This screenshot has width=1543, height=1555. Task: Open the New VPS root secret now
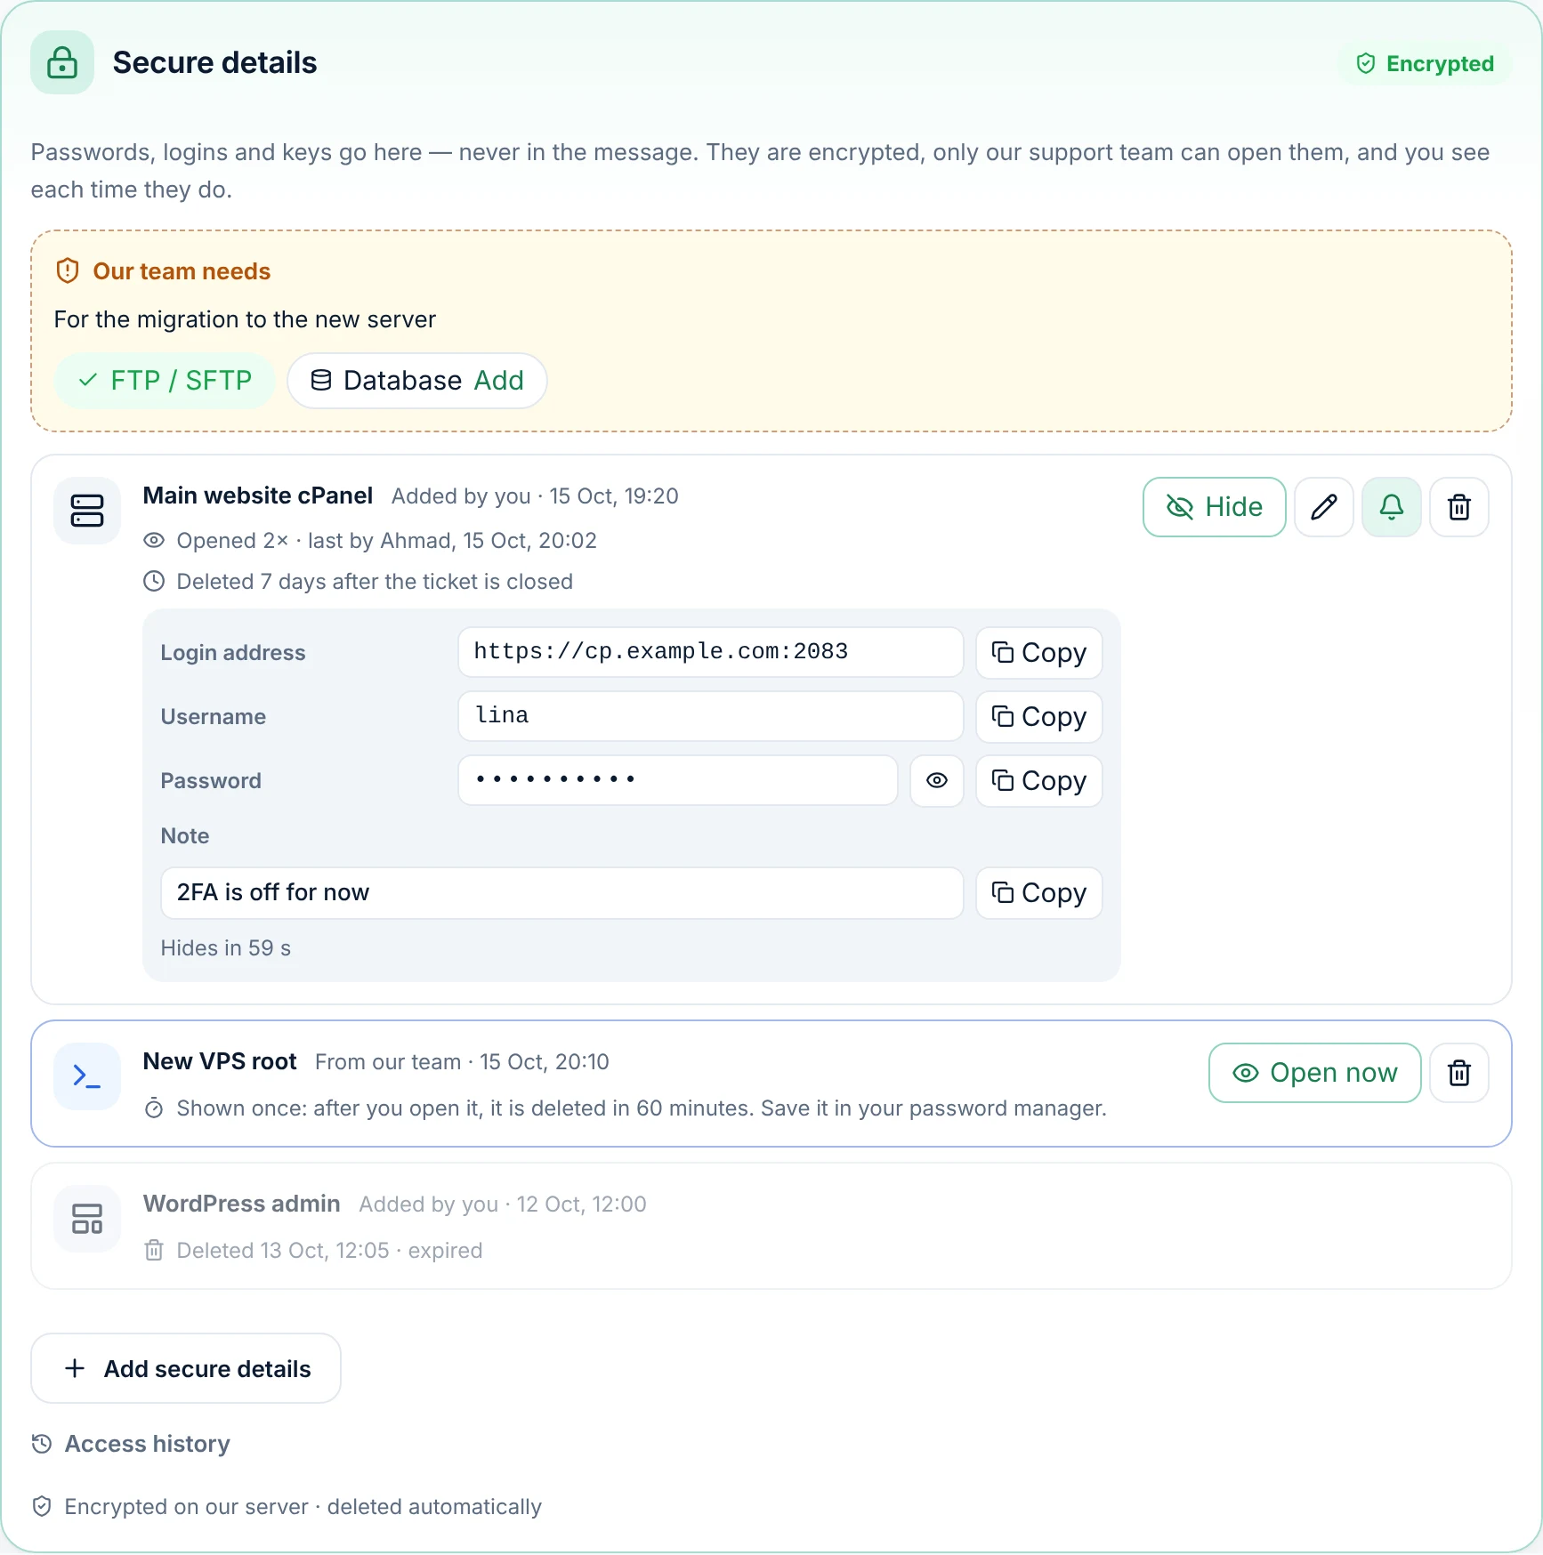tap(1315, 1073)
